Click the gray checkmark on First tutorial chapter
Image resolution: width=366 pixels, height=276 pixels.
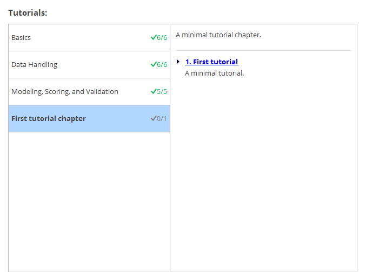[x=153, y=119]
